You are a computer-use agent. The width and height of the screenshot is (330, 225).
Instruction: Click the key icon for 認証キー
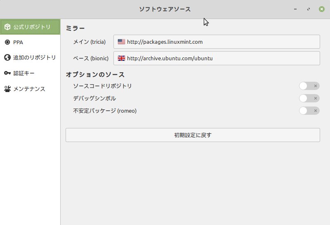click(7, 73)
